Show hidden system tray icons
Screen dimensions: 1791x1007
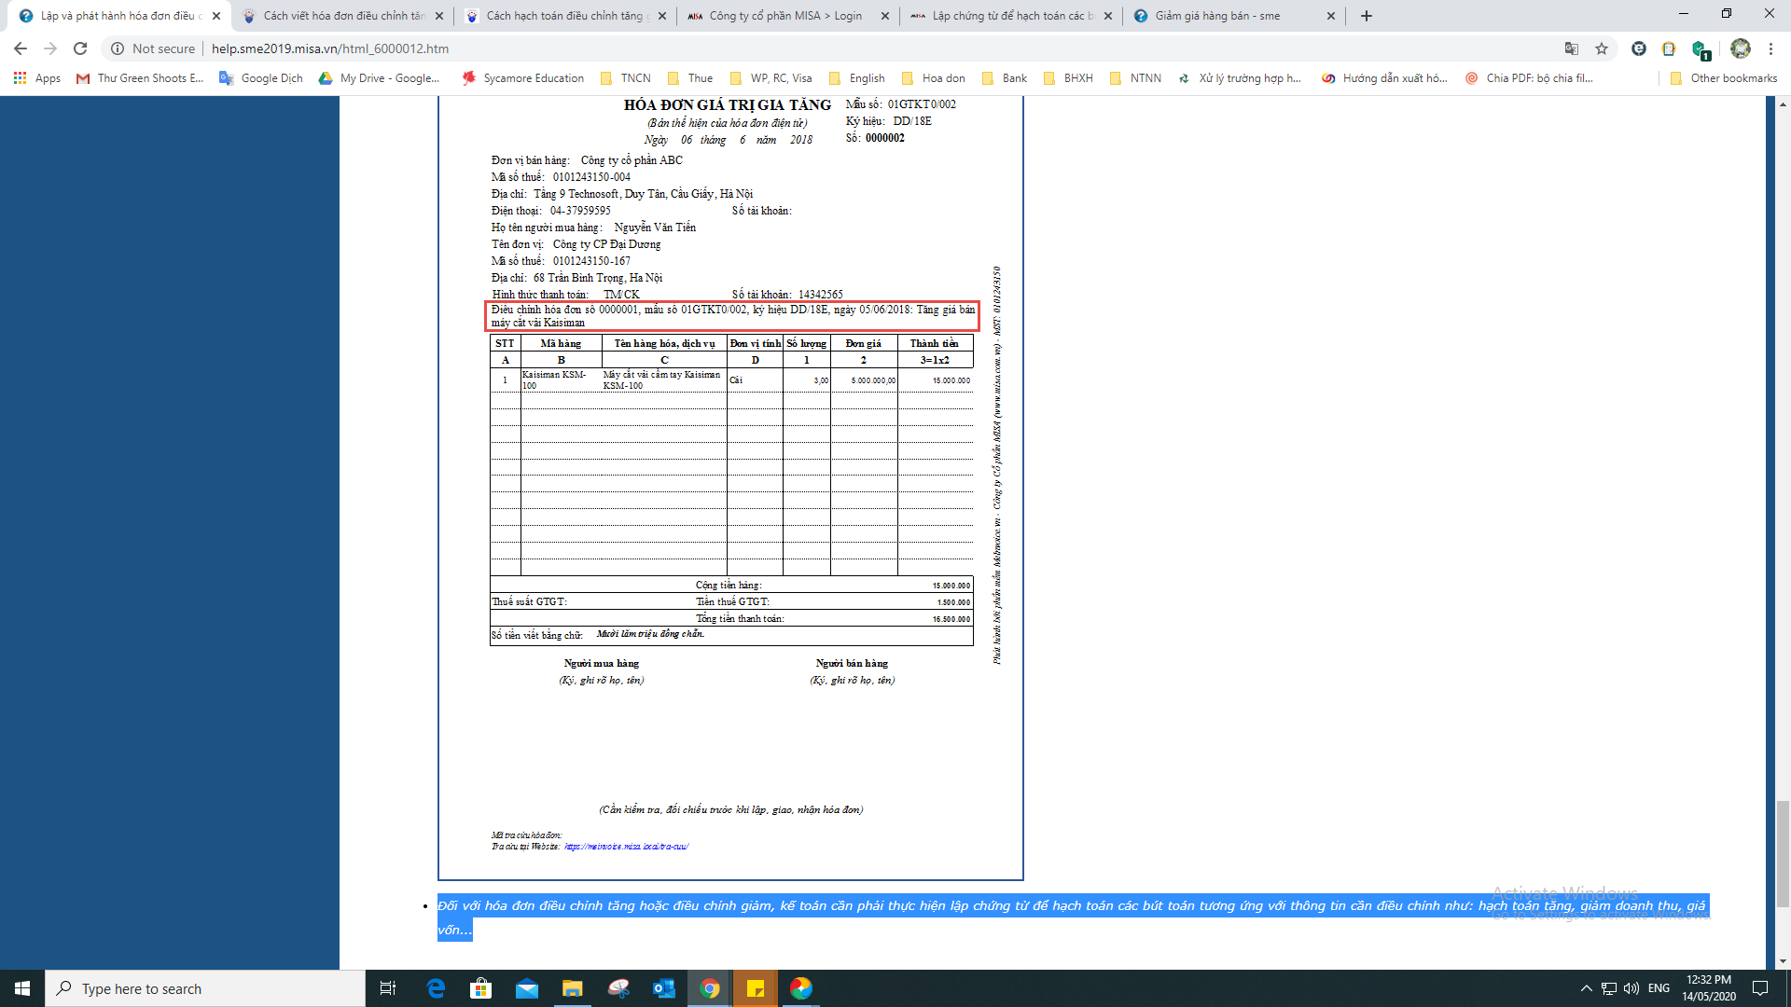pos(1586,988)
